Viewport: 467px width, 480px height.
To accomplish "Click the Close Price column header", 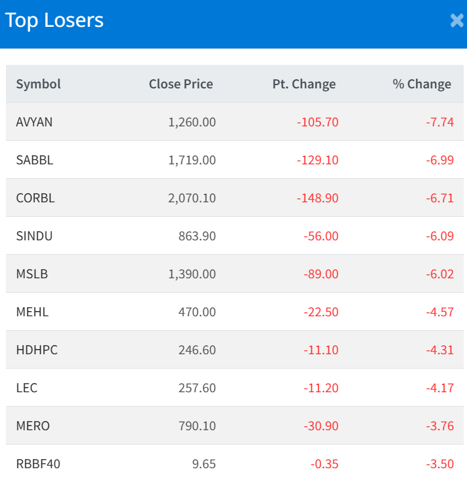I will (x=181, y=84).
